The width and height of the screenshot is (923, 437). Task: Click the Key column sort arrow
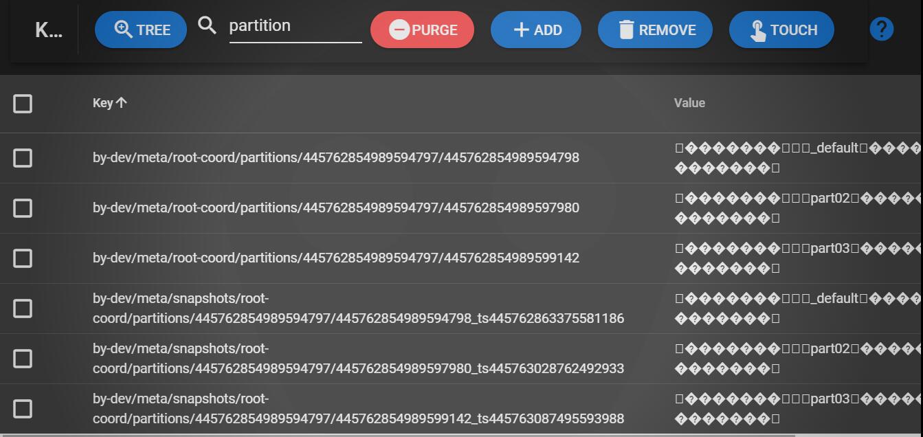(x=122, y=103)
